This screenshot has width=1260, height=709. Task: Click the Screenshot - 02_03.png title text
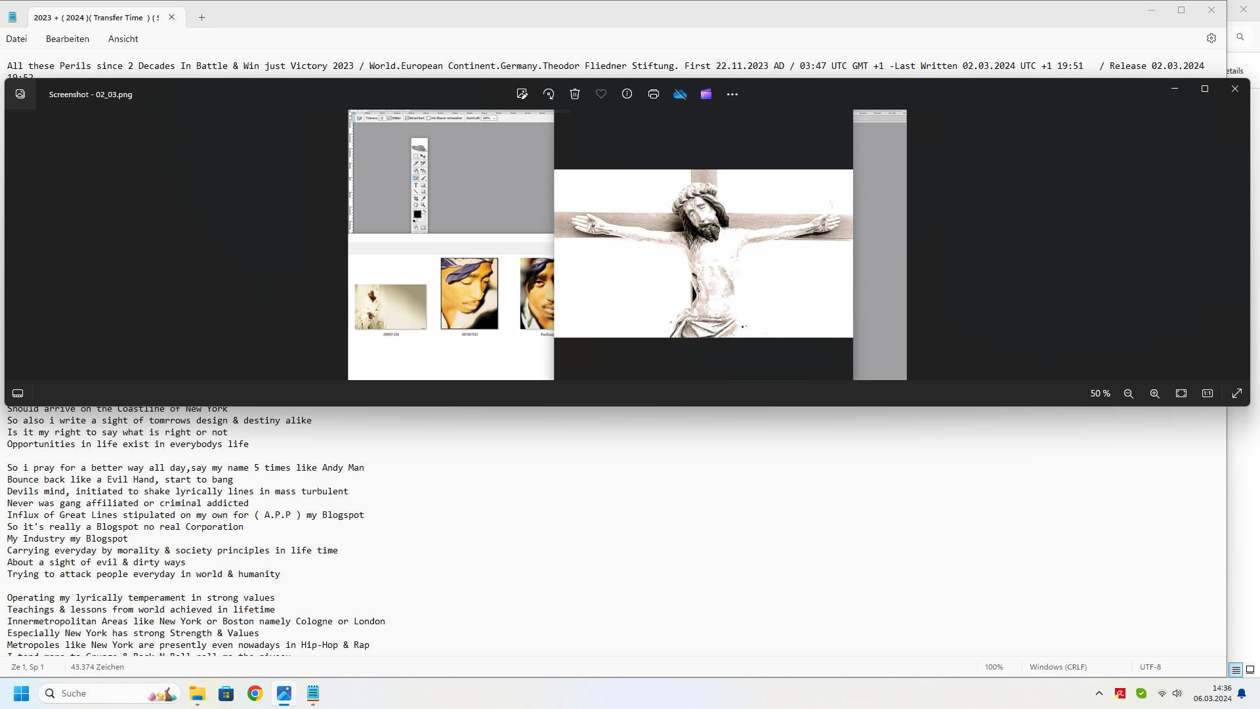tap(91, 95)
